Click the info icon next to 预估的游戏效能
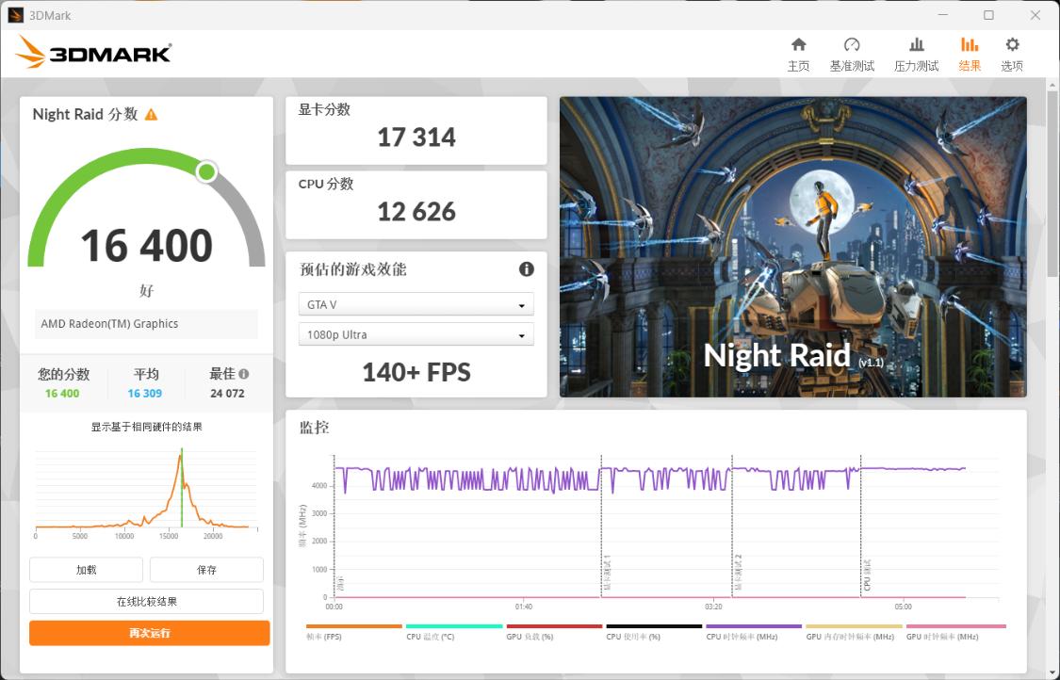This screenshot has height=680, width=1060. coord(527,269)
